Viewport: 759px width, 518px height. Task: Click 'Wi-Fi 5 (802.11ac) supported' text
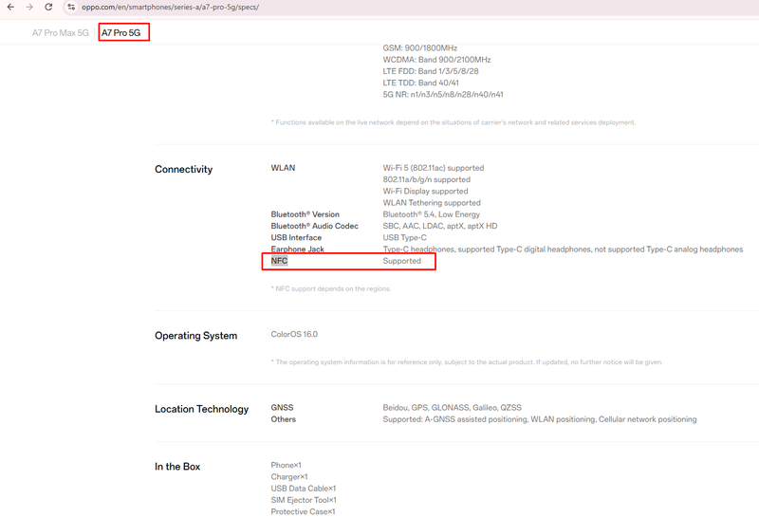click(x=434, y=168)
